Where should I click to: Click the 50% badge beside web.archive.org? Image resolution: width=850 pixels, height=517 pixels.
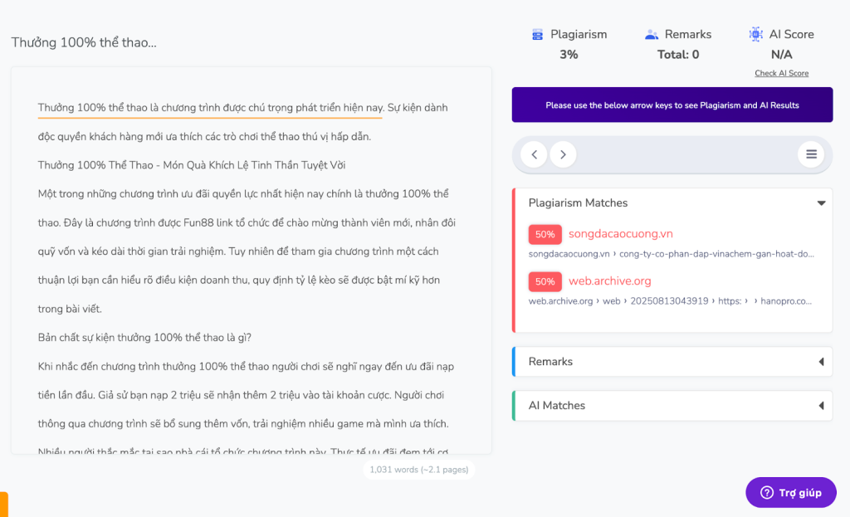545,281
